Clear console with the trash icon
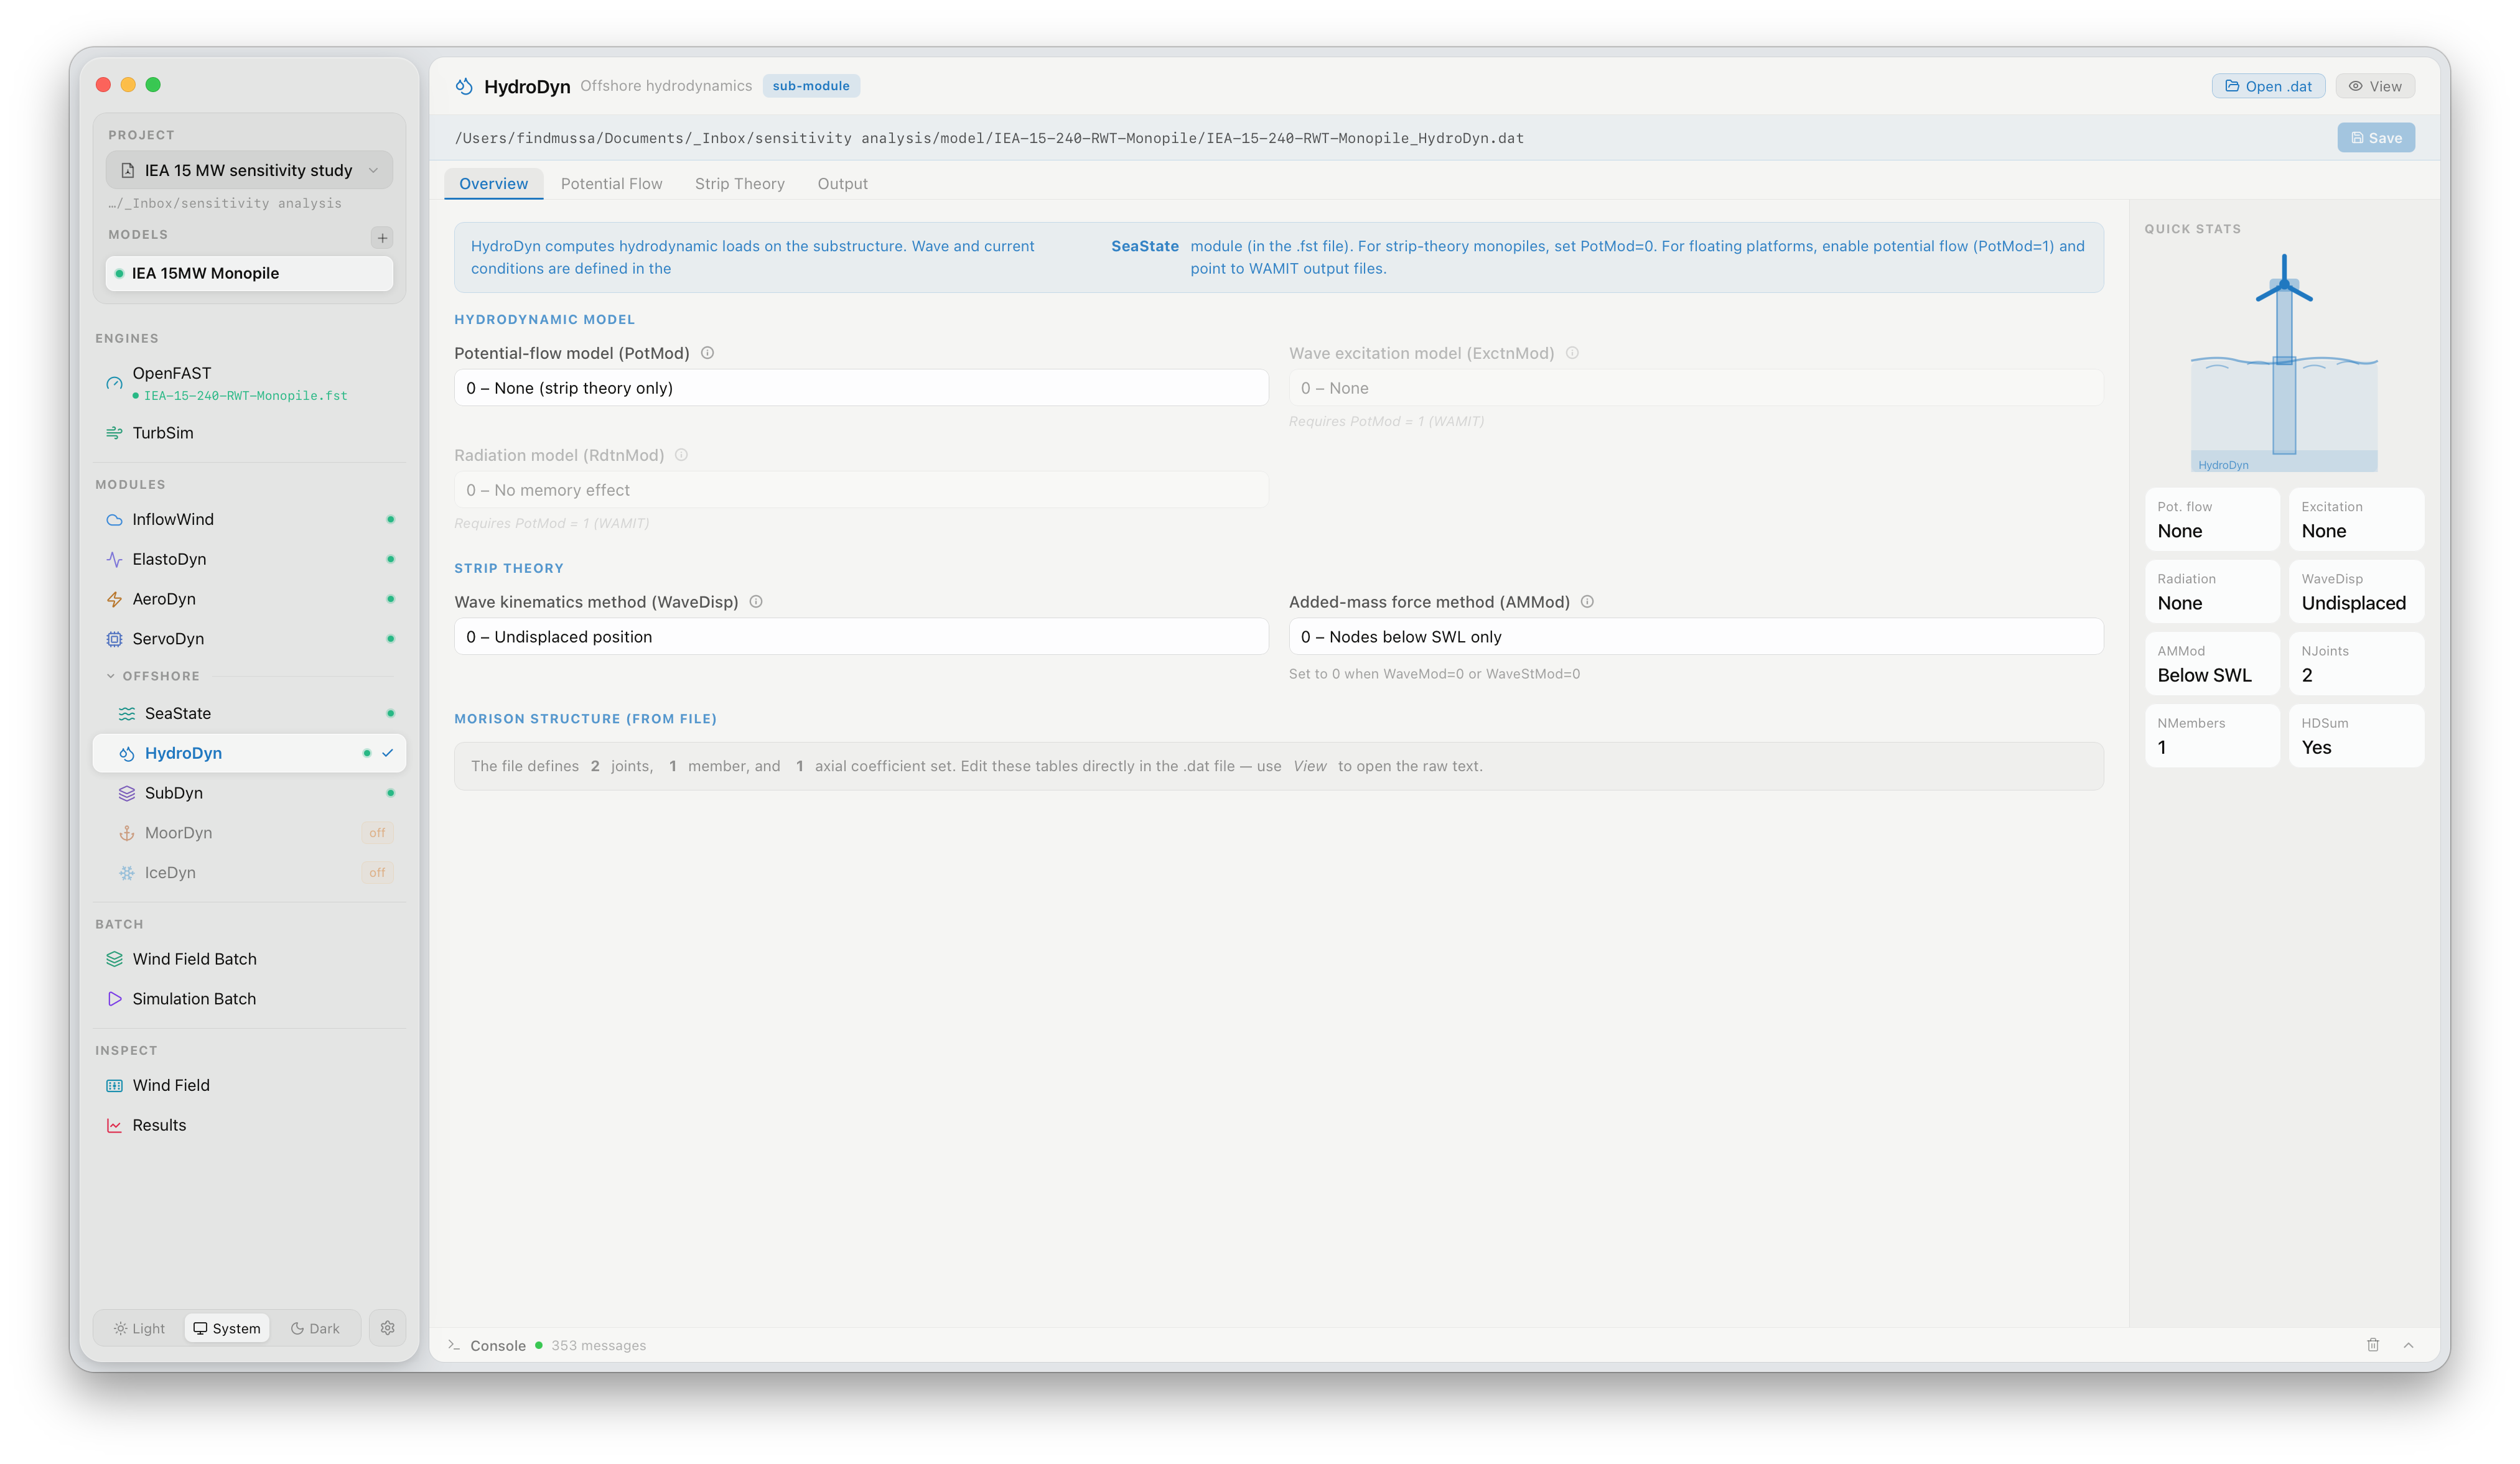The height and width of the screenshot is (1464, 2520). pyautogui.click(x=2372, y=1344)
